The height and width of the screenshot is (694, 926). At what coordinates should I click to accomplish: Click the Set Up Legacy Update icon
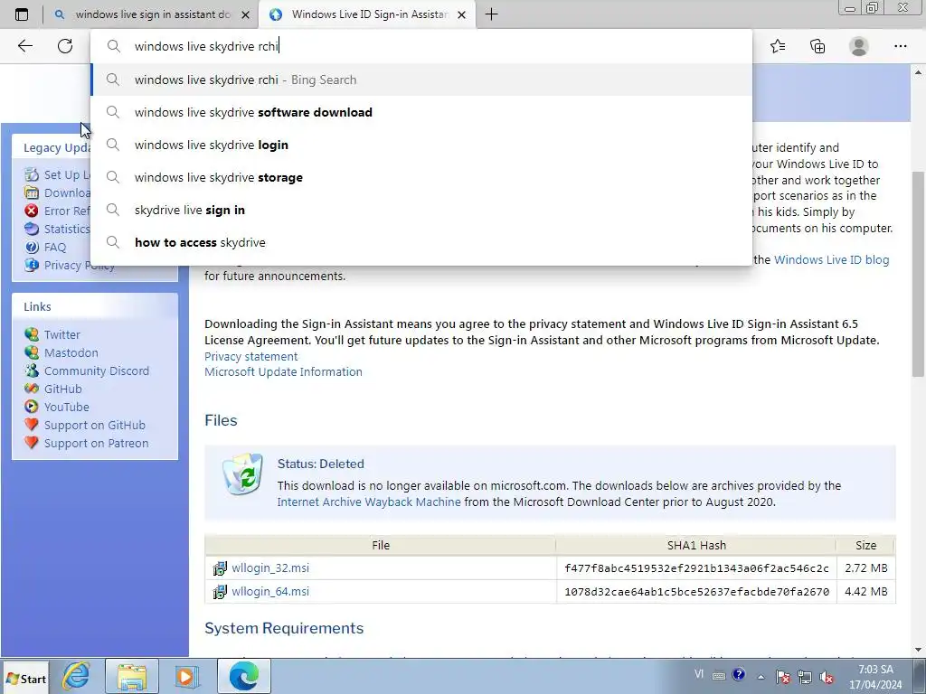click(32, 174)
